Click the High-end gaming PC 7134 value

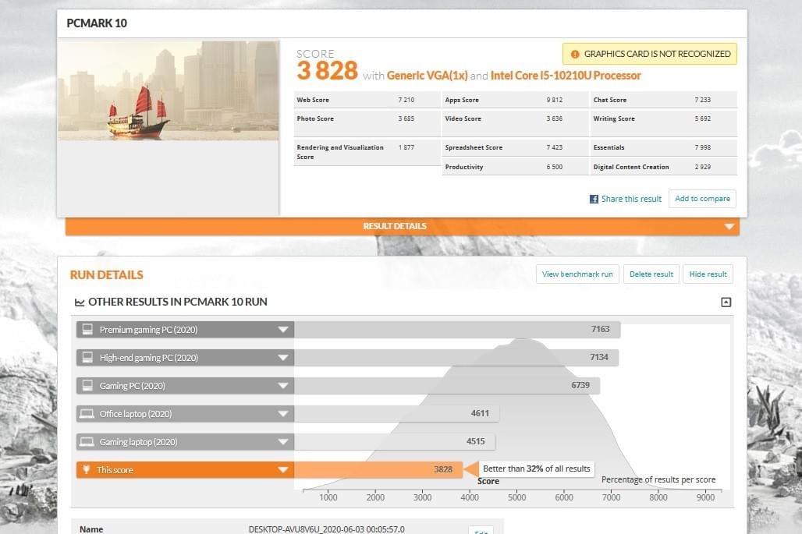point(599,357)
